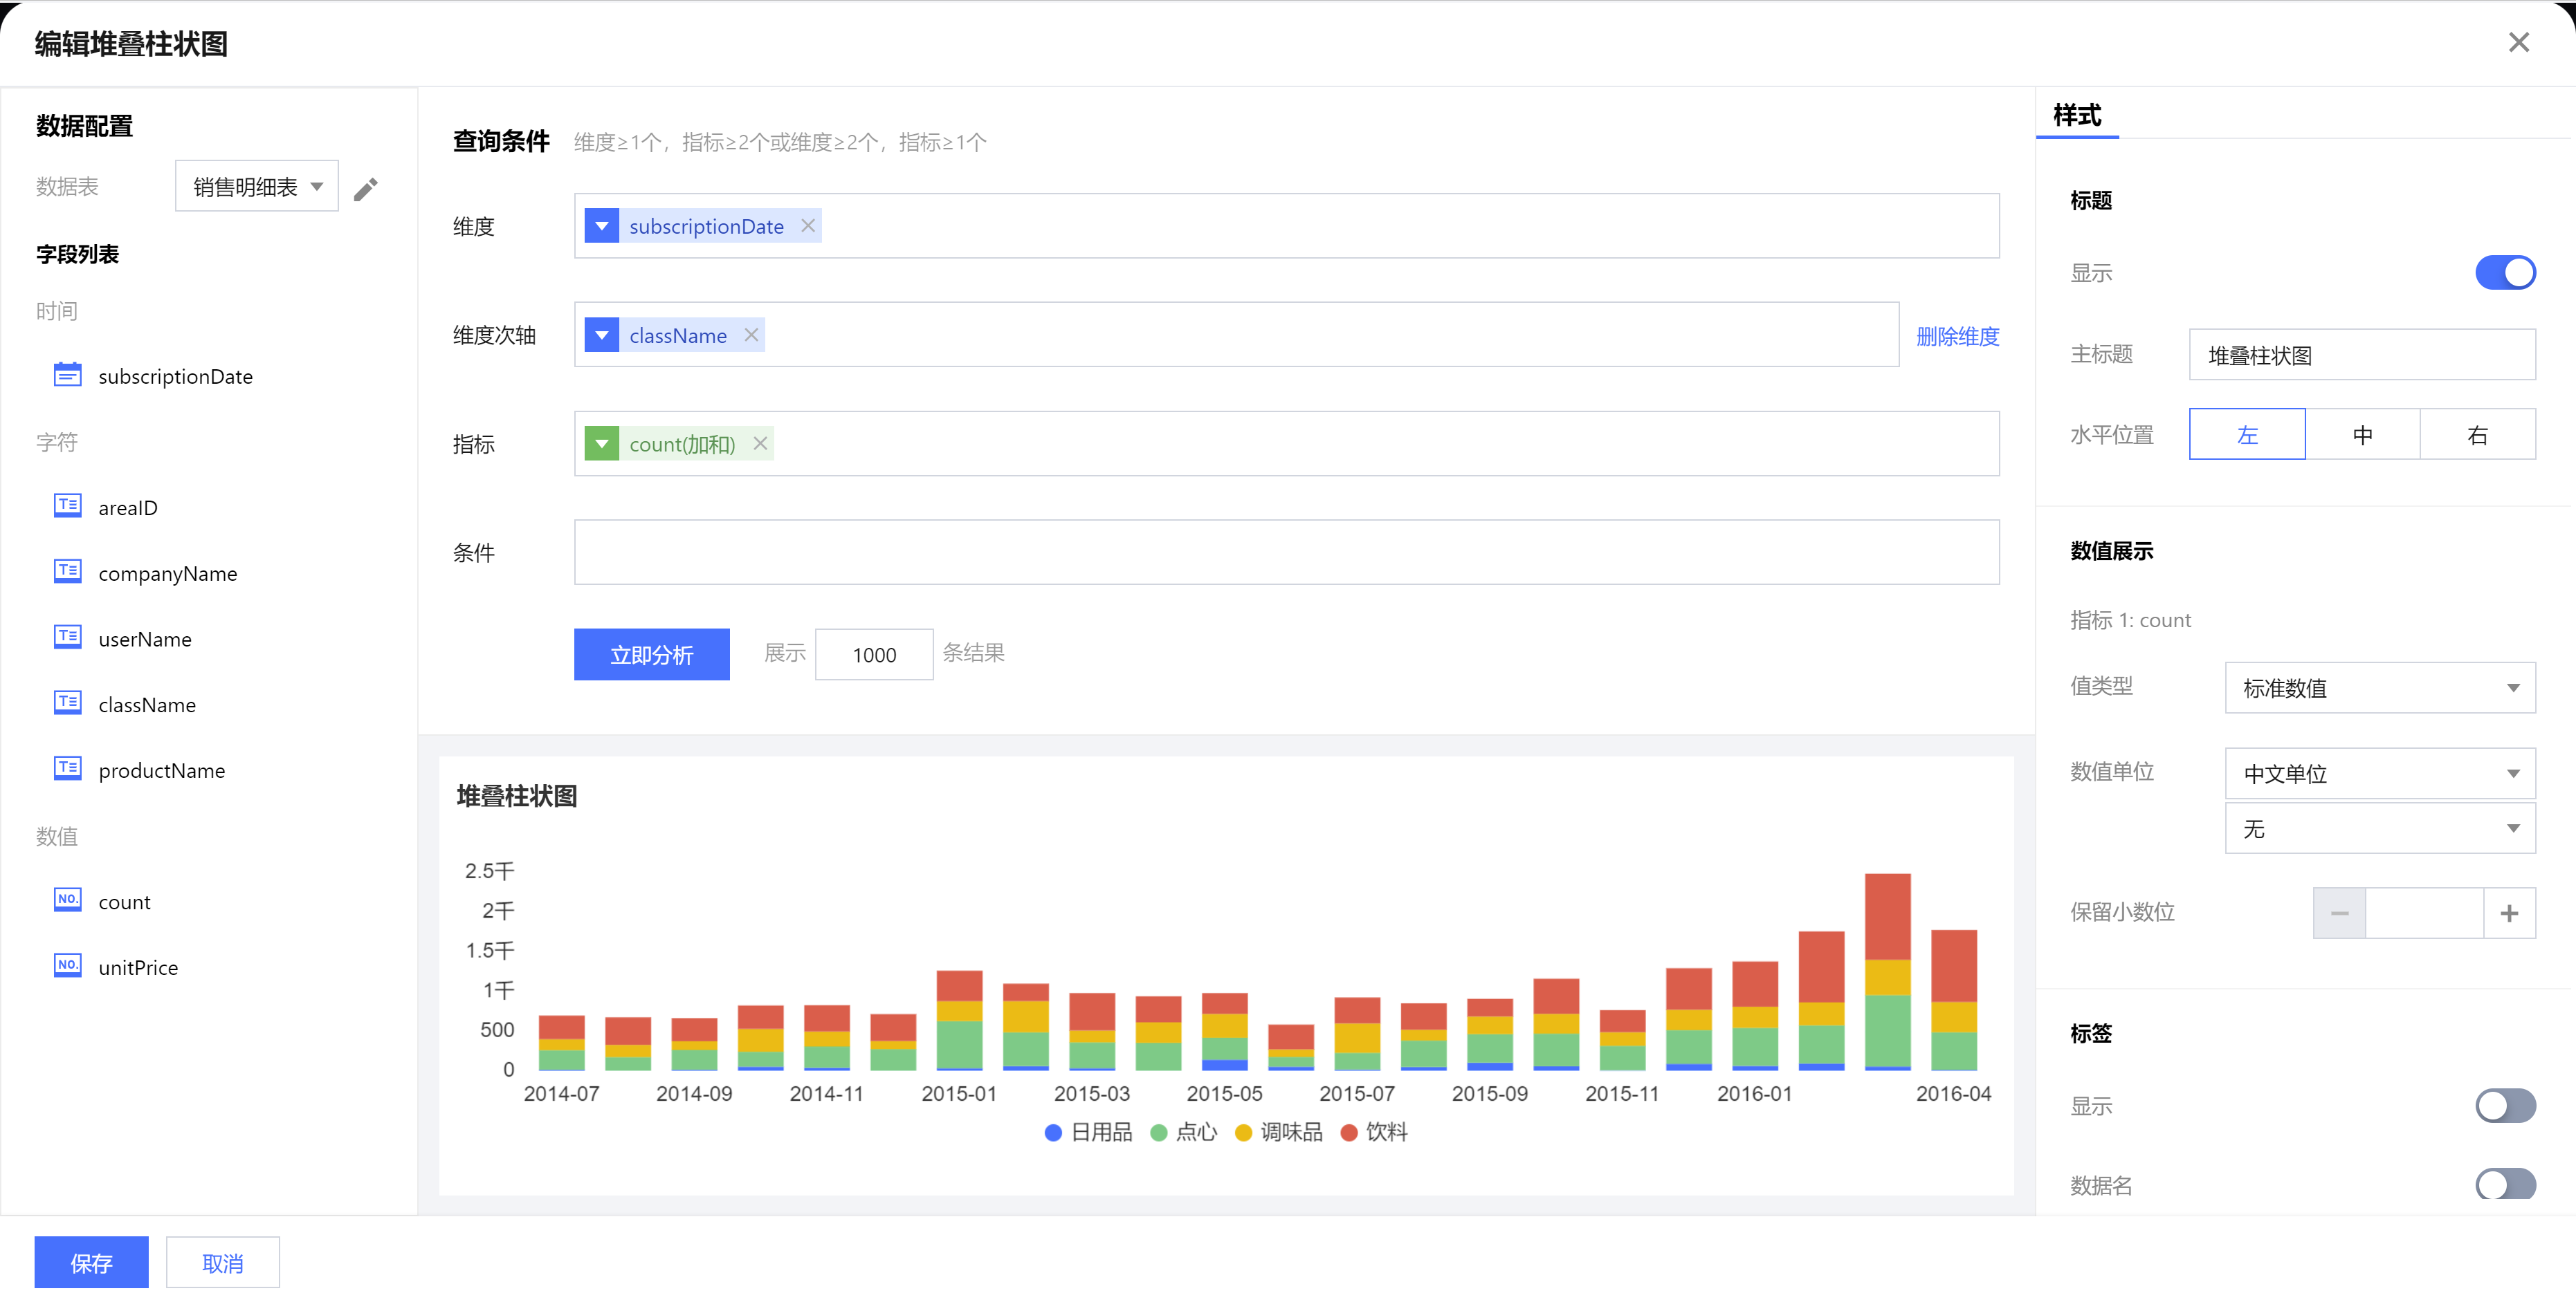The width and height of the screenshot is (2576, 1302).
Task: Set horizontal position to 中
Action: coord(2362,435)
